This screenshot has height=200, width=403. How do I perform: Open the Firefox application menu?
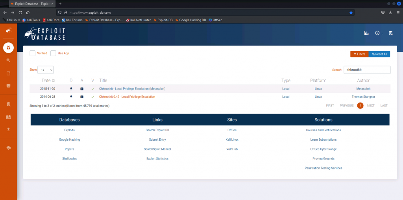pyautogui.click(x=398, y=12)
